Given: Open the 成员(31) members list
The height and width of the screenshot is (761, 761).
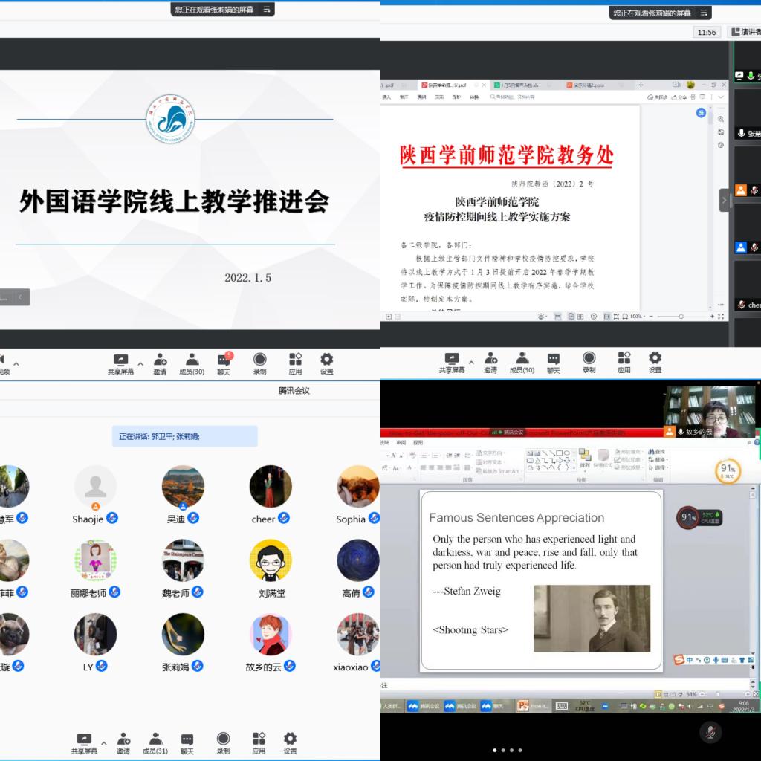Looking at the screenshot, I should point(155,741).
